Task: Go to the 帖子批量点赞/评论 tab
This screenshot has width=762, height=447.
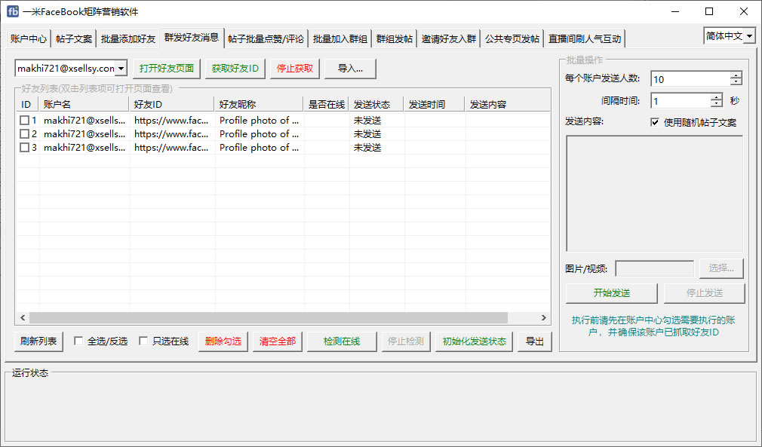Action: point(266,39)
